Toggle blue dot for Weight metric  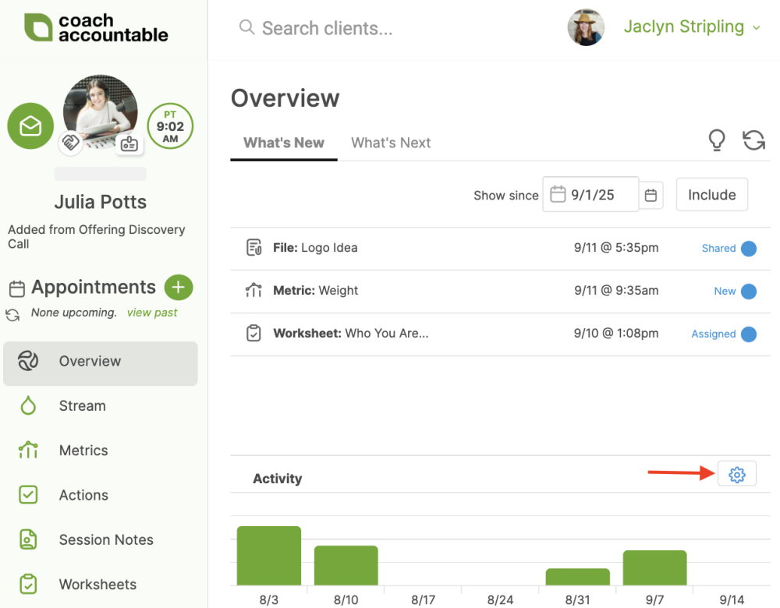pyautogui.click(x=748, y=292)
